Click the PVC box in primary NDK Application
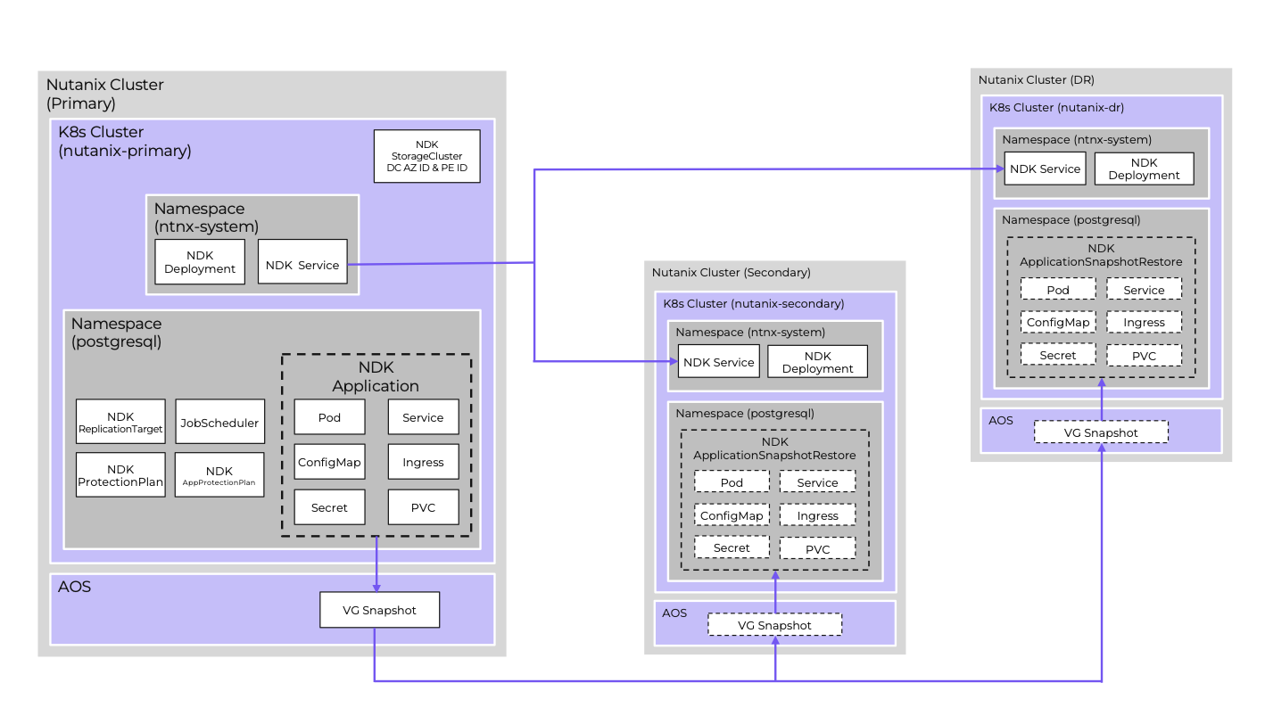This screenshot has height=724, width=1265. (x=423, y=507)
